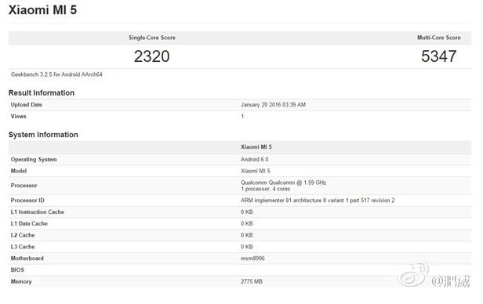Viewport: 483px width, 304px height.
Task: Click the Geekbench 3.2.5 for Android text
Action: click(56, 74)
